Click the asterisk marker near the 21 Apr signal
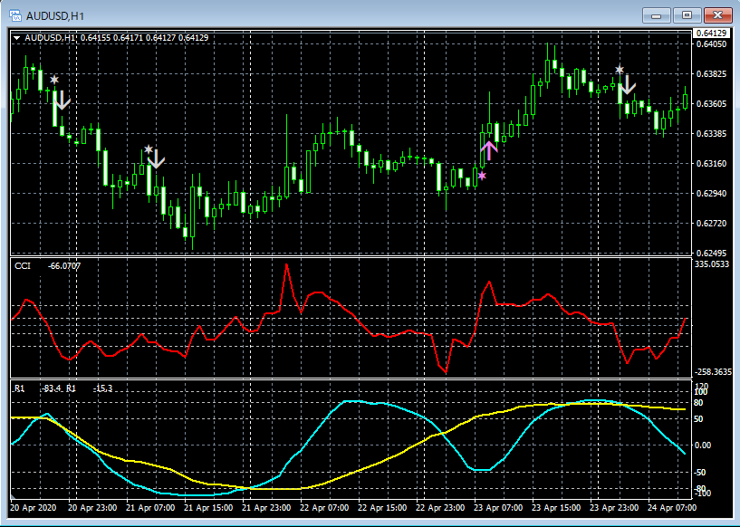The height and width of the screenshot is (527, 740). [149, 148]
